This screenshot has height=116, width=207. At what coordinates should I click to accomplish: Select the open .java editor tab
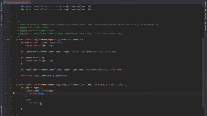[17, 2]
